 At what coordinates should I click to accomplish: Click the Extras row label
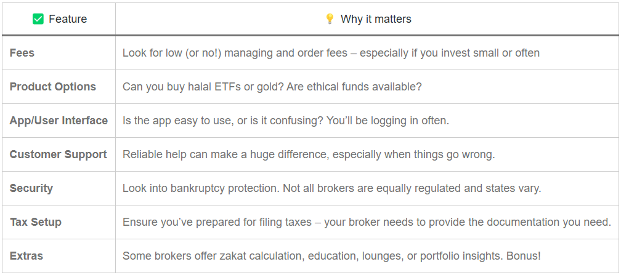(x=26, y=256)
